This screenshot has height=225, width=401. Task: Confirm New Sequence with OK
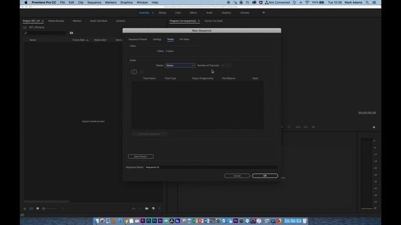(264, 176)
